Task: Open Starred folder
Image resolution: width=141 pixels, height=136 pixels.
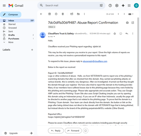Action: click(x=12, y=24)
